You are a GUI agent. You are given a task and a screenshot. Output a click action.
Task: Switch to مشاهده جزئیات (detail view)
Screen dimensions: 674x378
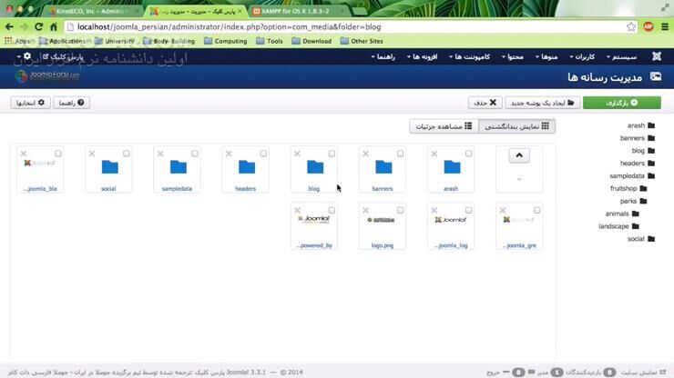click(x=443, y=126)
